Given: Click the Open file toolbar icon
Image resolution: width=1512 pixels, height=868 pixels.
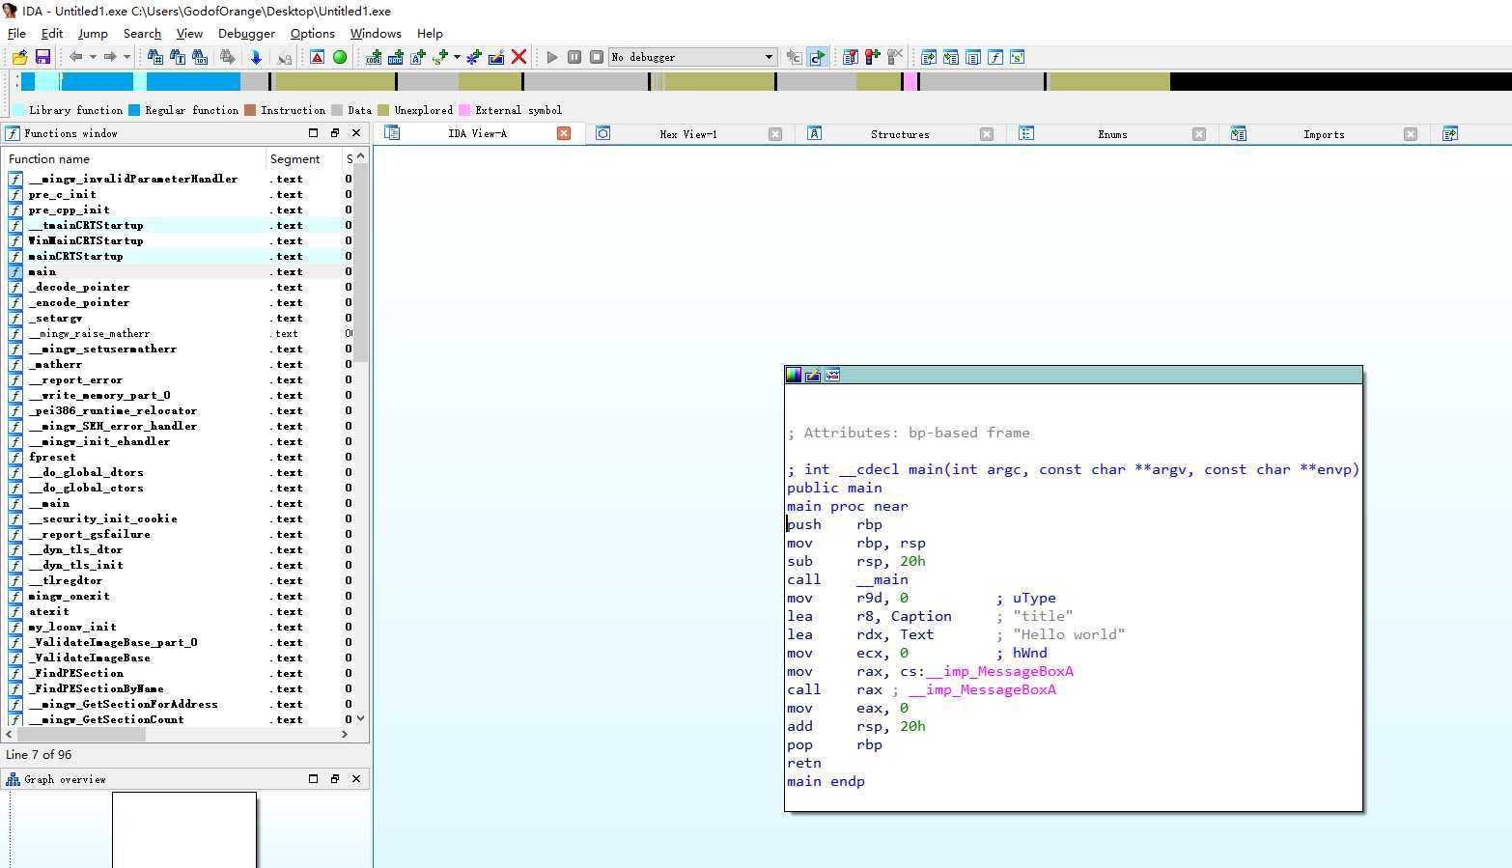Looking at the screenshot, I should point(19,57).
